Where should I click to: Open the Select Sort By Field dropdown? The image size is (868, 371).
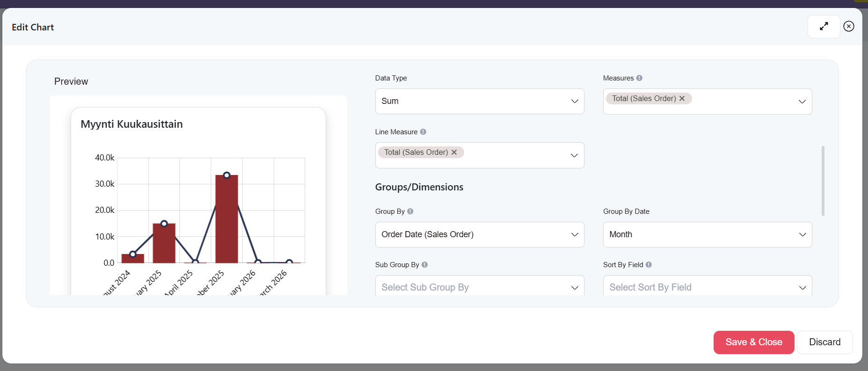[x=707, y=287]
